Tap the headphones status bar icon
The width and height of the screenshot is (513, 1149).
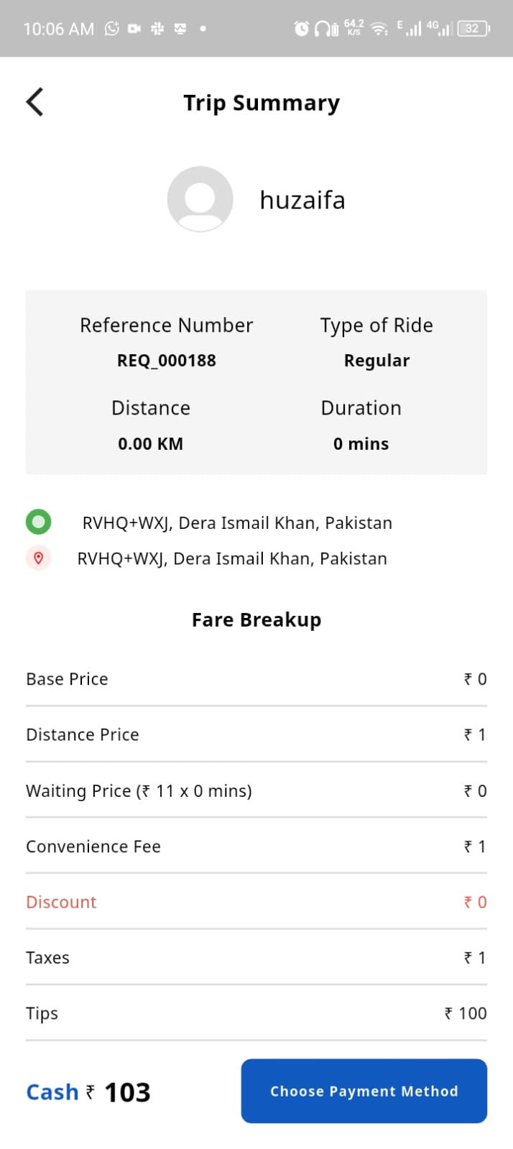coord(325,29)
